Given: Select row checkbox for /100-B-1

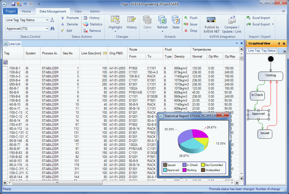Looking at the screenshot, I should 6,68.
